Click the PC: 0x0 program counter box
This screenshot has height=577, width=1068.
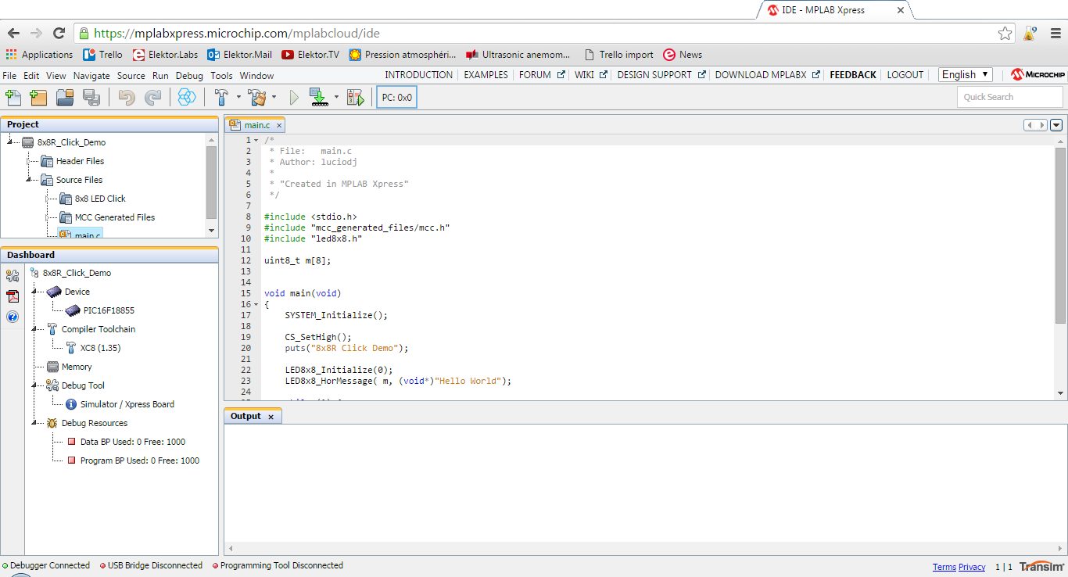tap(396, 98)
